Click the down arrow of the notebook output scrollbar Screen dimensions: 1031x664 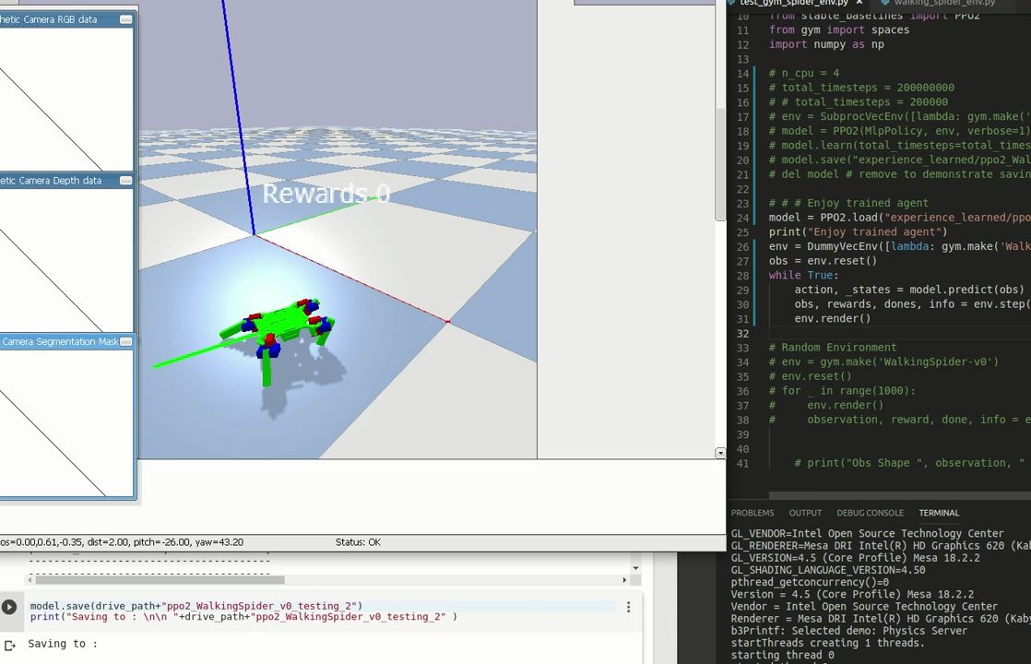[634, 568]
